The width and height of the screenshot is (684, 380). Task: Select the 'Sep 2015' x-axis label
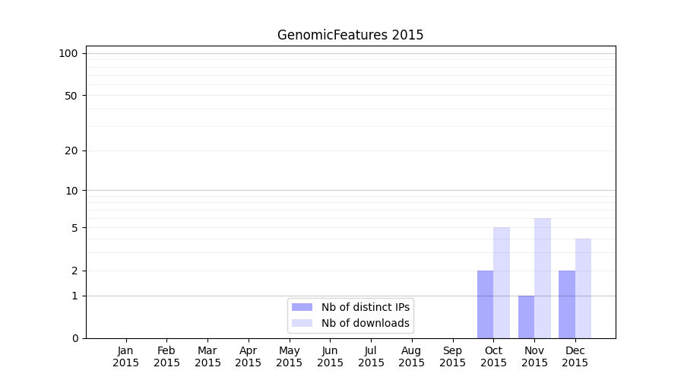[452, 356]
